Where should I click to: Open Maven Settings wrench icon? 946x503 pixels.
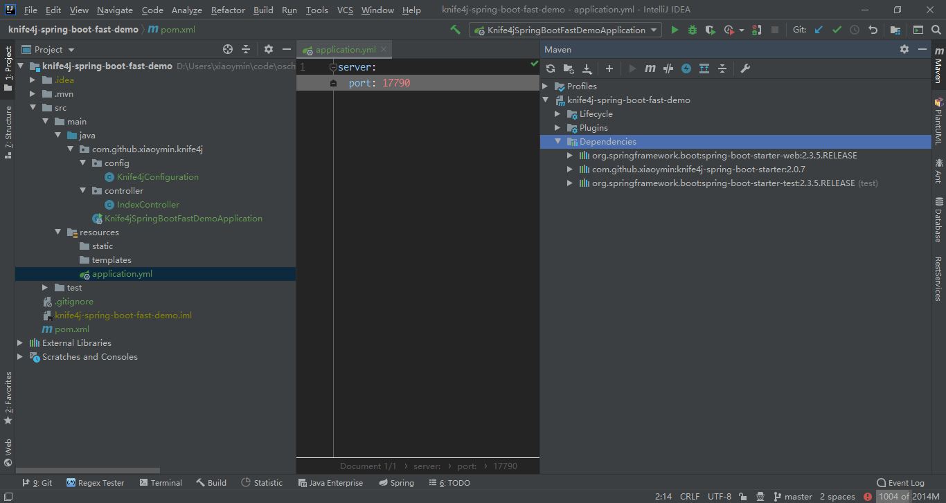click(x=745, y=68)
